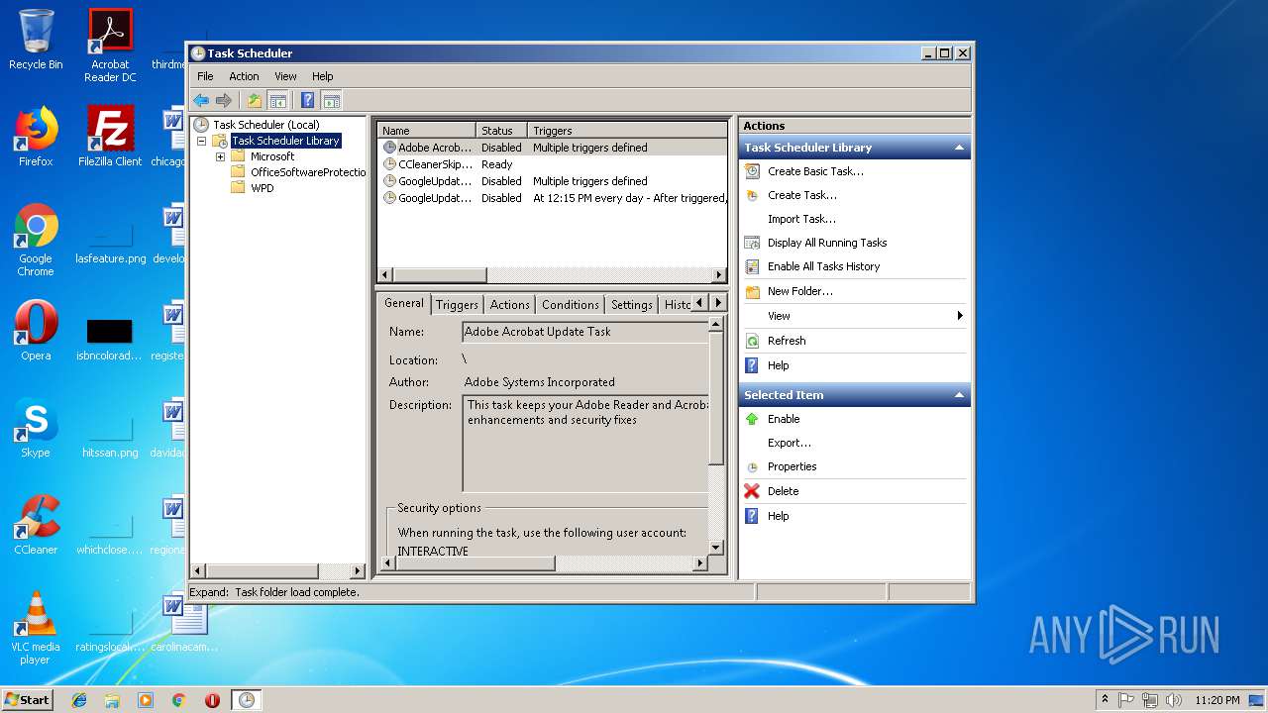Open the File menu
The width and height of the screenshot is (1268, 713).
(x=205, y=76)
